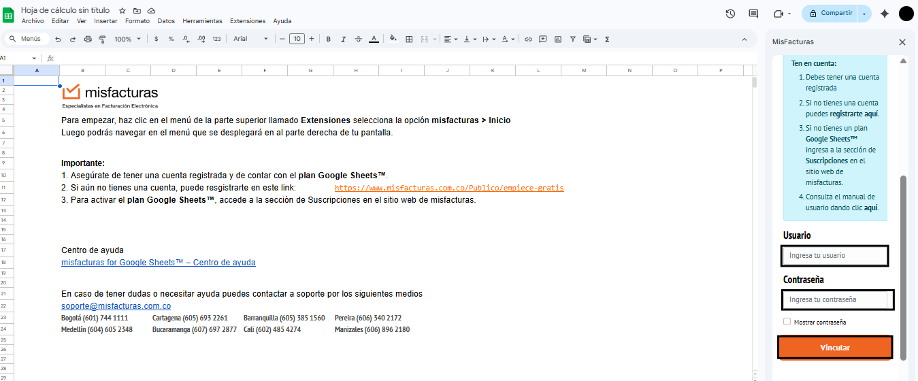Open version history clock icon
This screenshot has width=918, height=381.
point(730,14)
